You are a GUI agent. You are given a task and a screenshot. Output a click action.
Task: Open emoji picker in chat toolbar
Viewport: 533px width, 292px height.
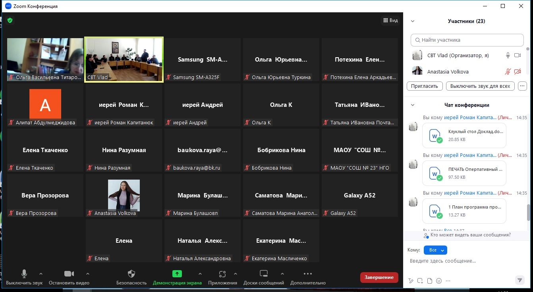(439, 281)
